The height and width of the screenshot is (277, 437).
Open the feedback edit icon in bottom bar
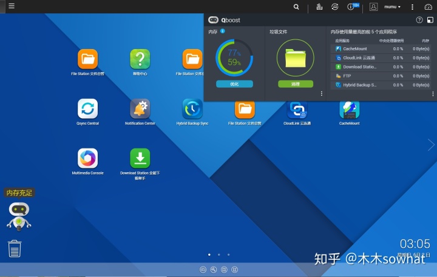tap(235, 270)
